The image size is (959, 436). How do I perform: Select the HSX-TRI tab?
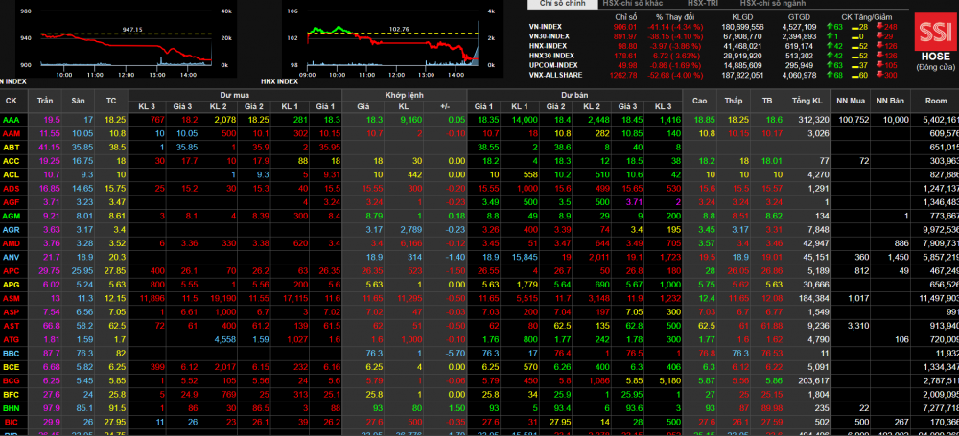coord(702,5)
